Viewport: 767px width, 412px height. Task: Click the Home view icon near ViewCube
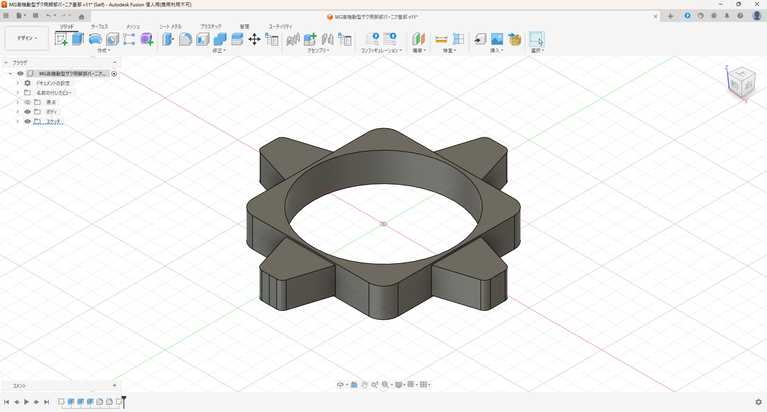pyautogui.click(x=81, y=17)
